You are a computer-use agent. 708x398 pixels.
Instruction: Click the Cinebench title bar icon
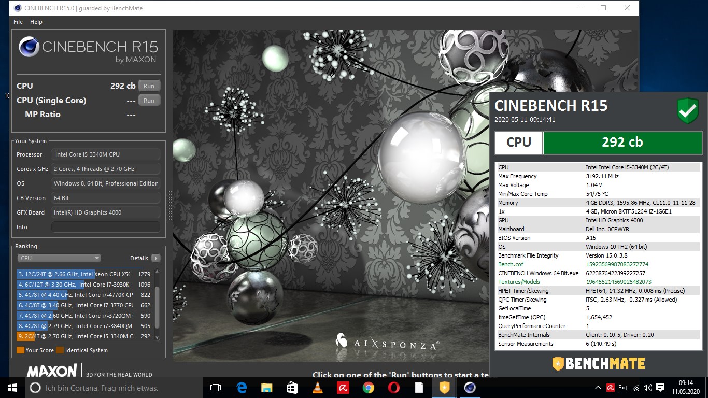click(x=18, y=8)
